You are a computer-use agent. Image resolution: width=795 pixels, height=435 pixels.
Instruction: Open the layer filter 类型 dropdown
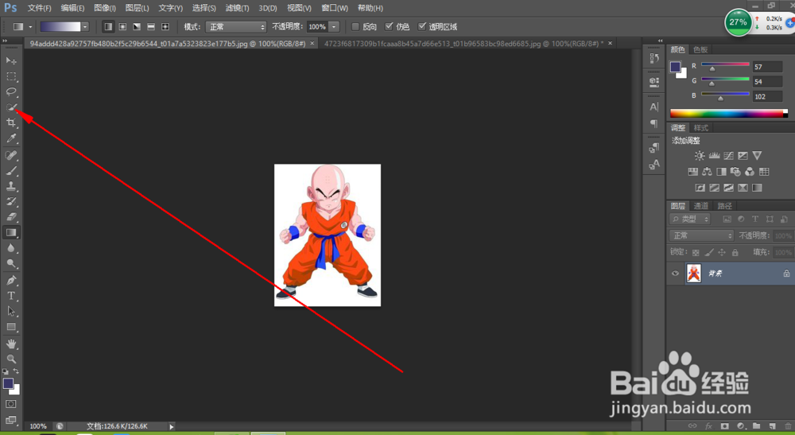tap(690, 219)
